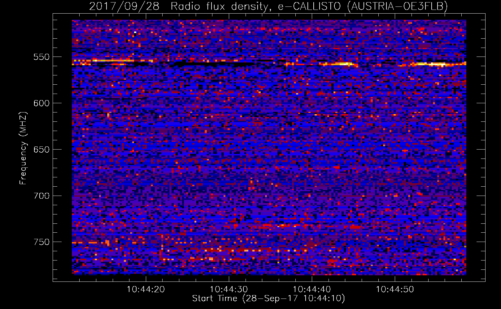Click the "700" frequency tick label
The image size is (501, 309).
(x=41, y=196)
